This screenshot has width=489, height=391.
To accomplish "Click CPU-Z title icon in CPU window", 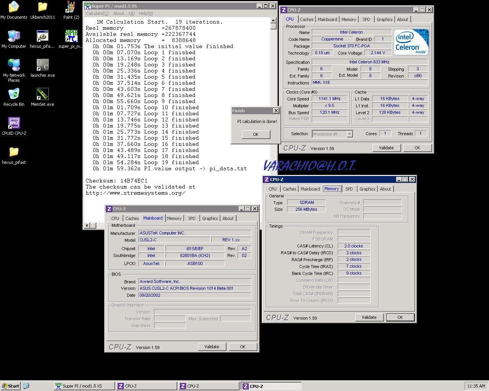I will coord(283,10).
